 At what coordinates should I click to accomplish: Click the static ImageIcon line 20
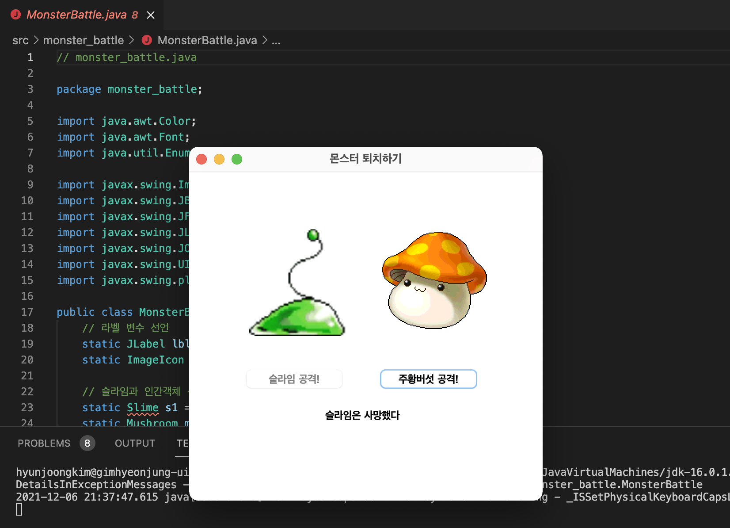coord(133,360)
